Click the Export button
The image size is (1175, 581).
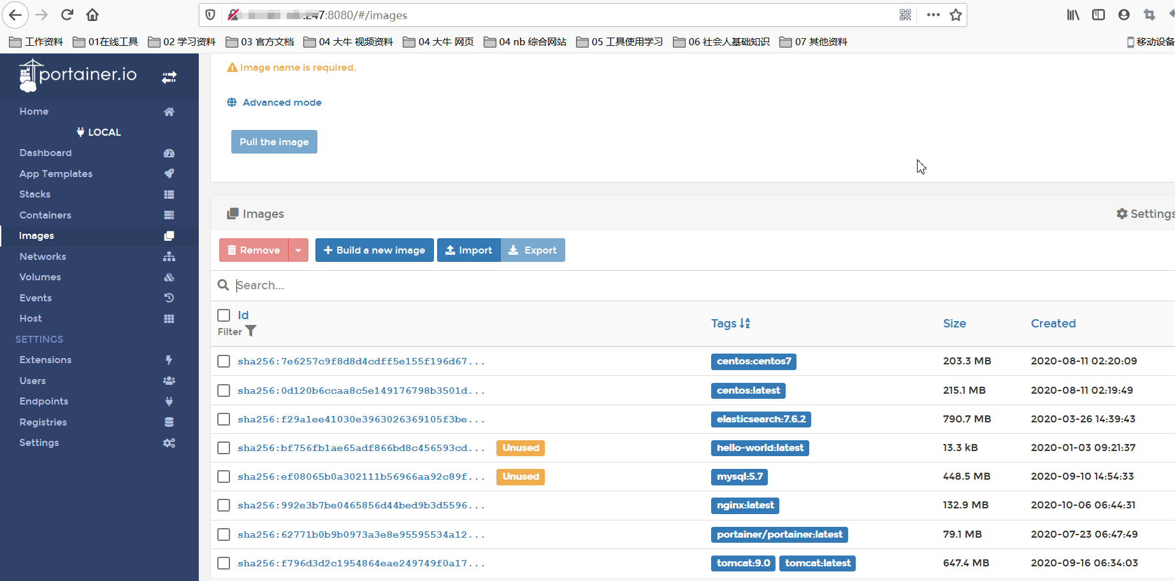[x=533, y=250]
